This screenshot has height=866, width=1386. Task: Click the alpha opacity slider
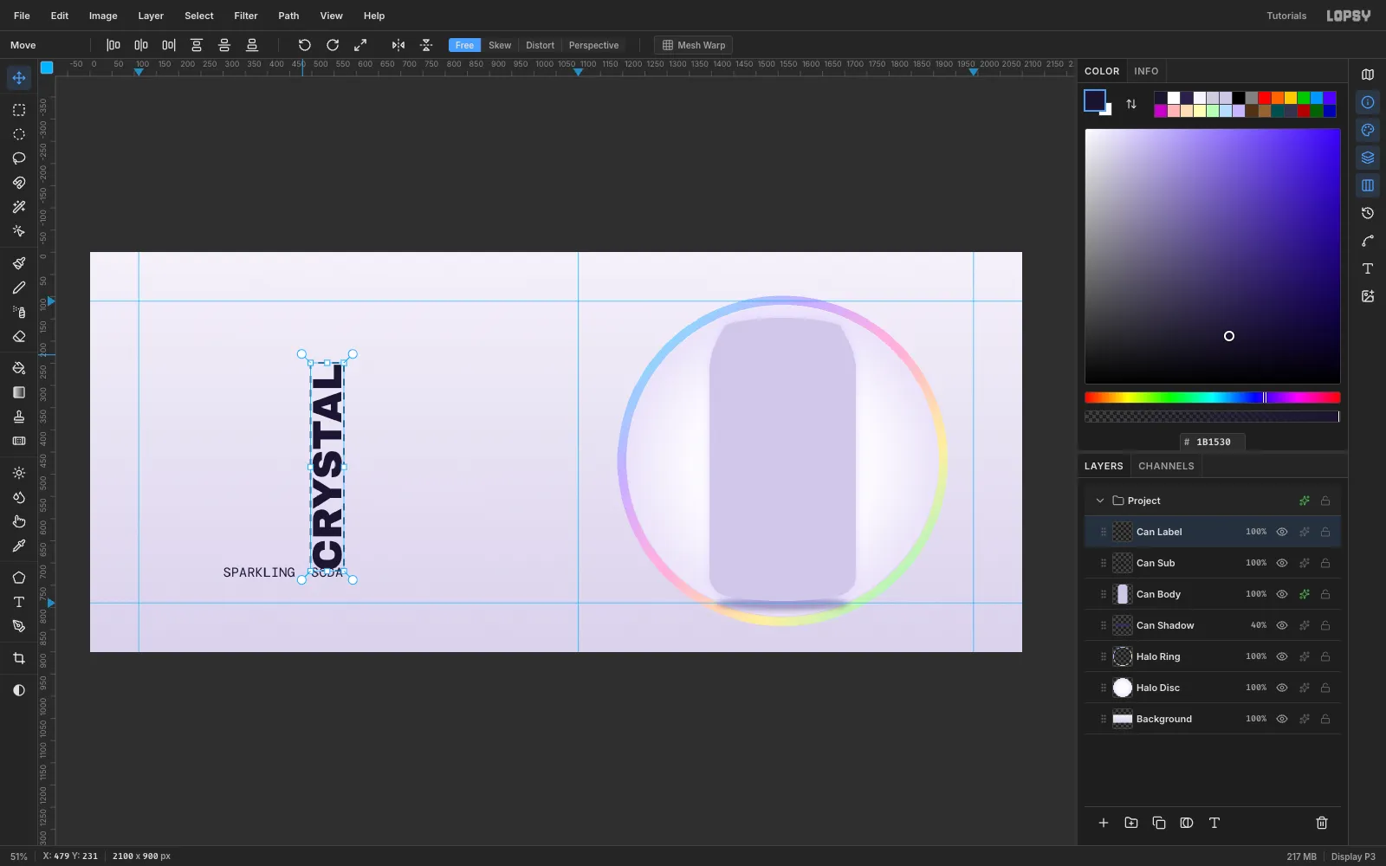pyautogui.click(x=1213, y=417)
